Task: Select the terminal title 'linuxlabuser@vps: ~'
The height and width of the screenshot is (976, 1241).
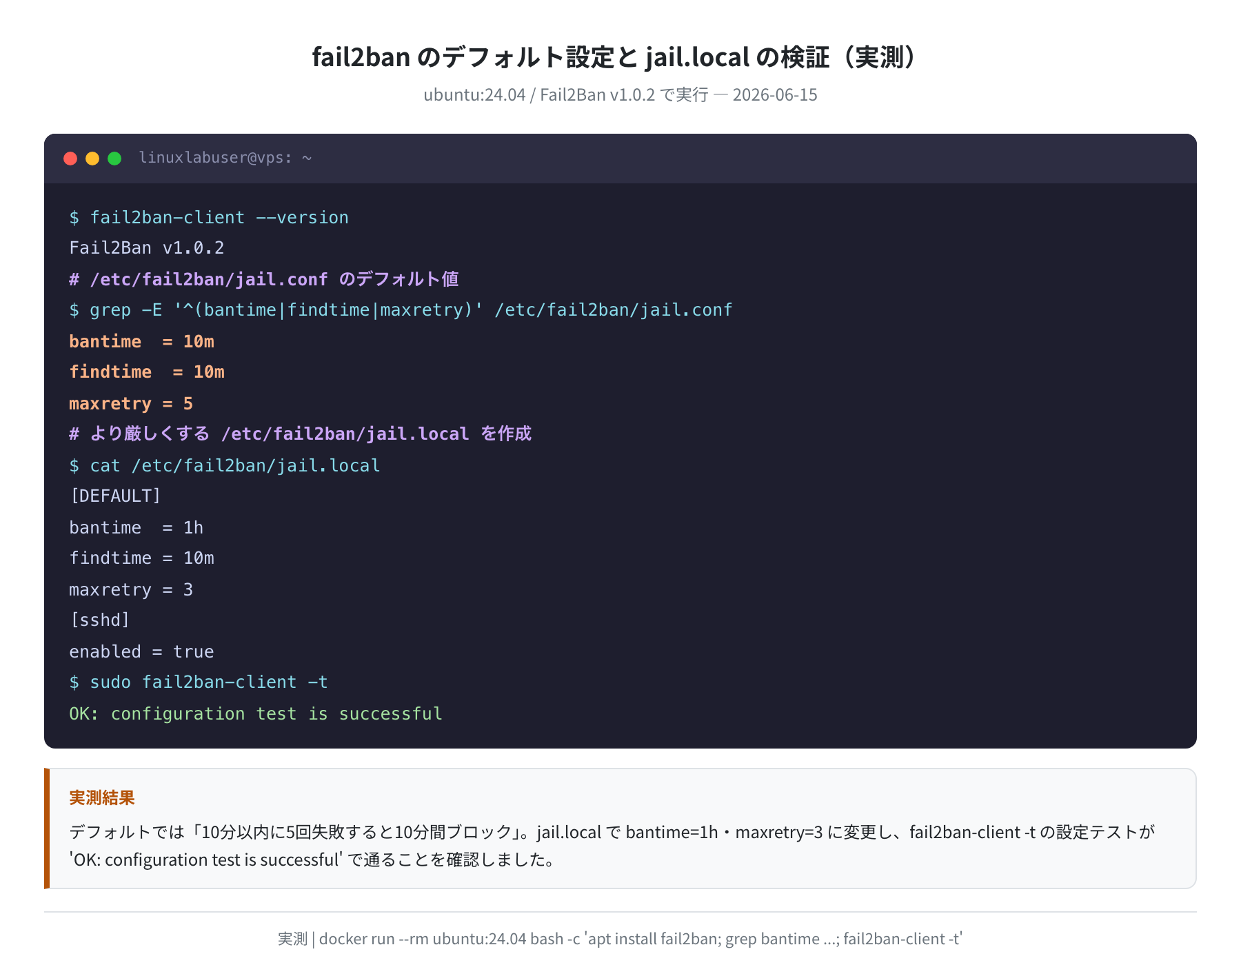Action: click(x=225, y=158)
